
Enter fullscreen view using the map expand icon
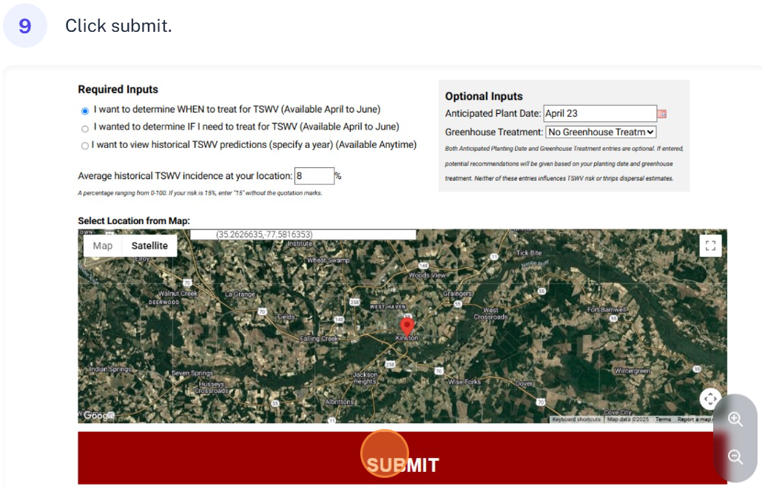point(709,245)
